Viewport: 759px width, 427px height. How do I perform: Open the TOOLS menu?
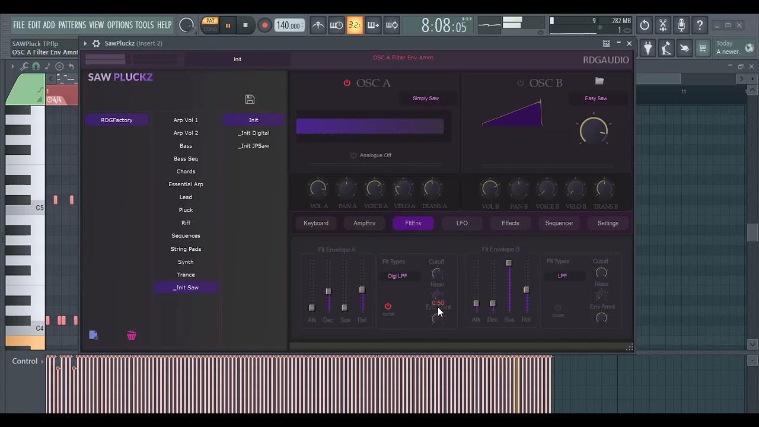(145, 25)
